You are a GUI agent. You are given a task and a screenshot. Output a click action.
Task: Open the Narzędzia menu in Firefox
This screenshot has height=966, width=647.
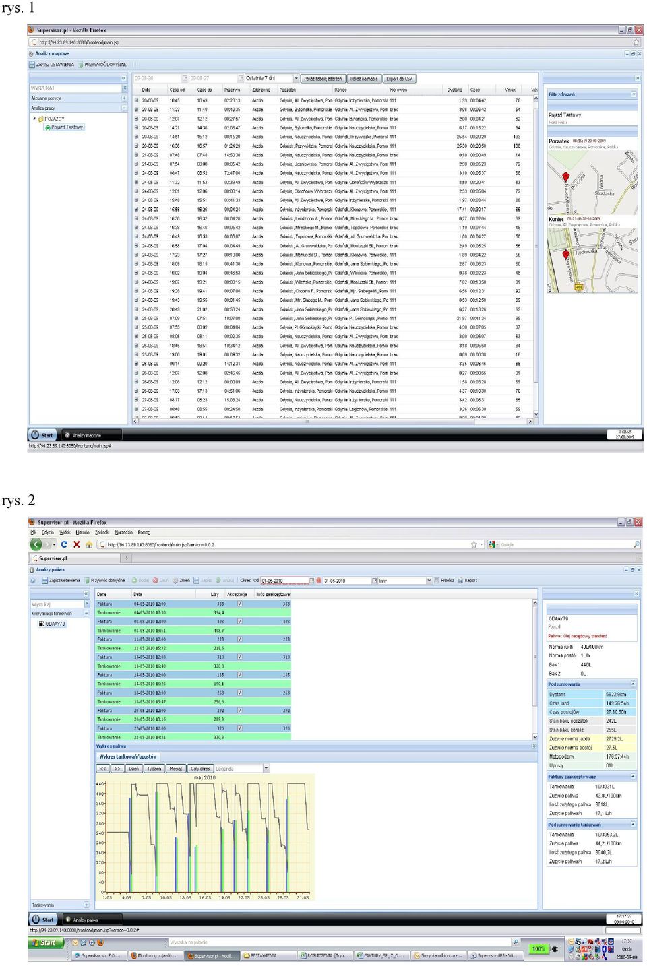point(124,532)
